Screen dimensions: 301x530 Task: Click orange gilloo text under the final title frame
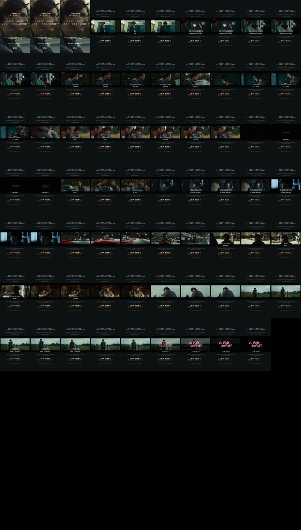pos(256,360)
